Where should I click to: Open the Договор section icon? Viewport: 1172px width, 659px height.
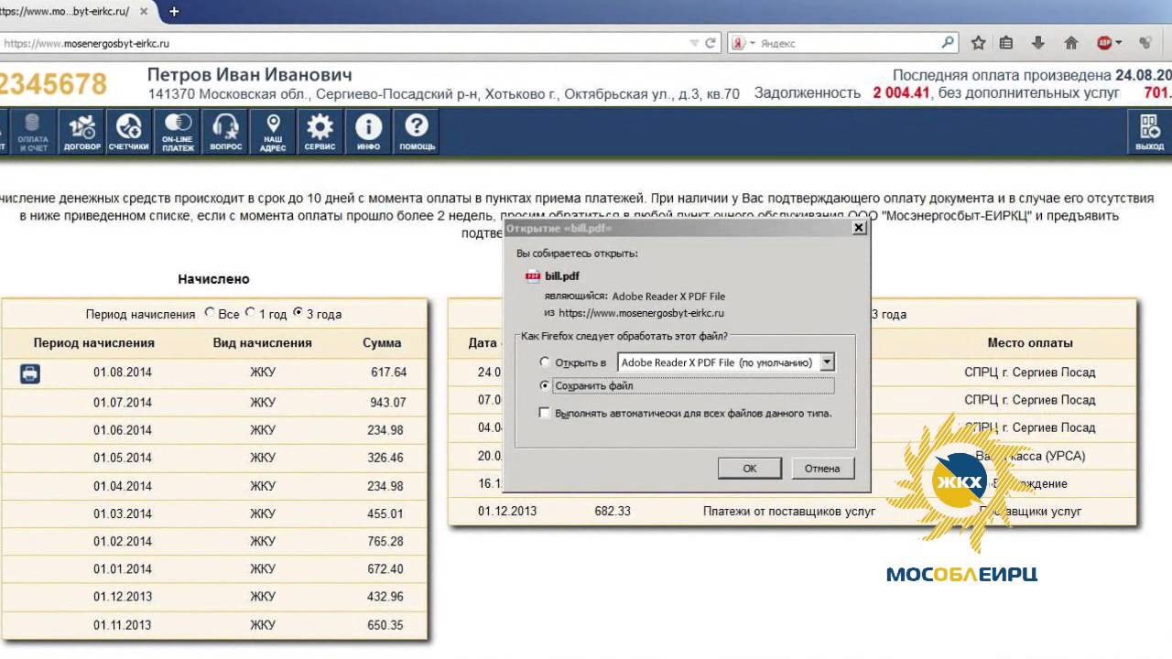(81, 132)
